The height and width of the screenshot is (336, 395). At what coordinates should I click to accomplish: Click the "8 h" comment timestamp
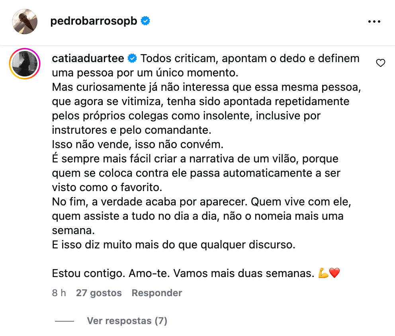coord(59,293)
